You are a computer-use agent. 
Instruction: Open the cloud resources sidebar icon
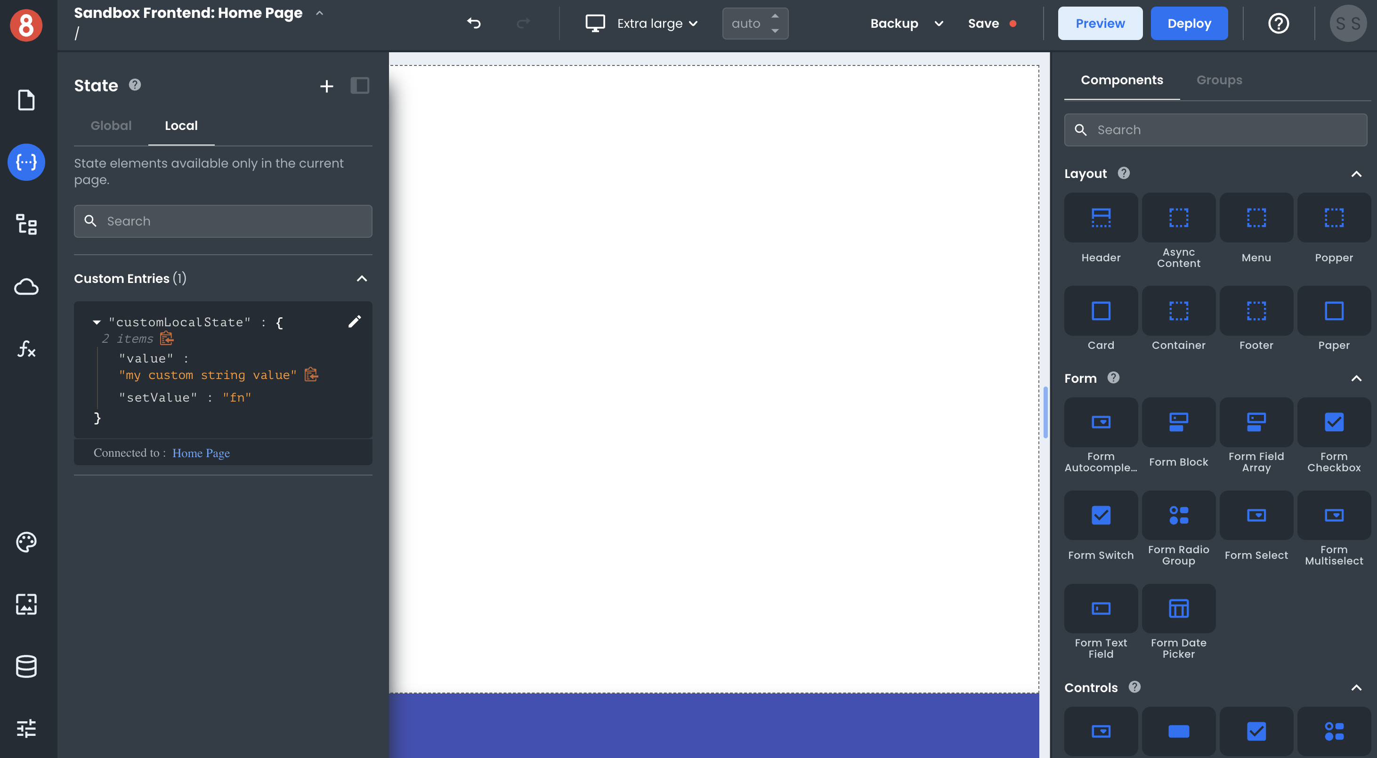coord(25,287)
